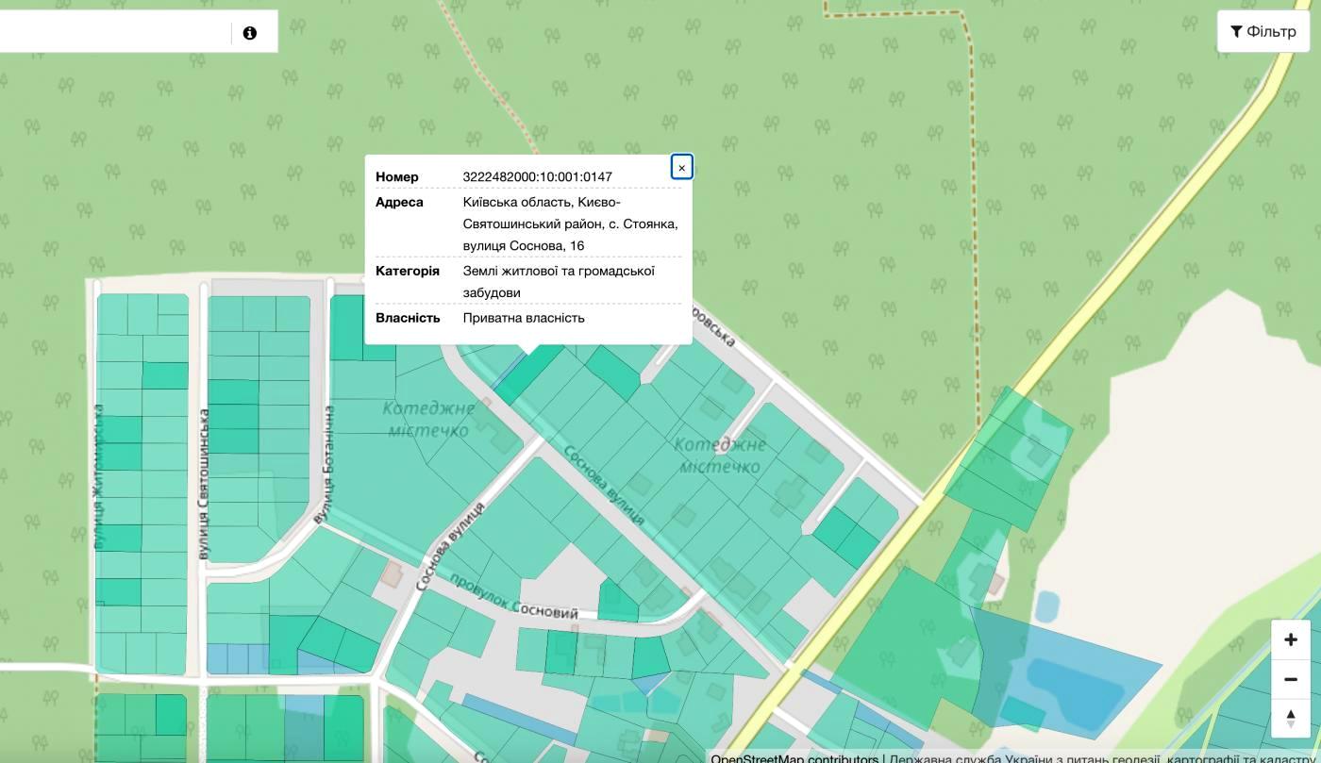The image size is (1321, 763).
Task: Click the вулиця Житомирська street label
Action: (x=100, y=476)
